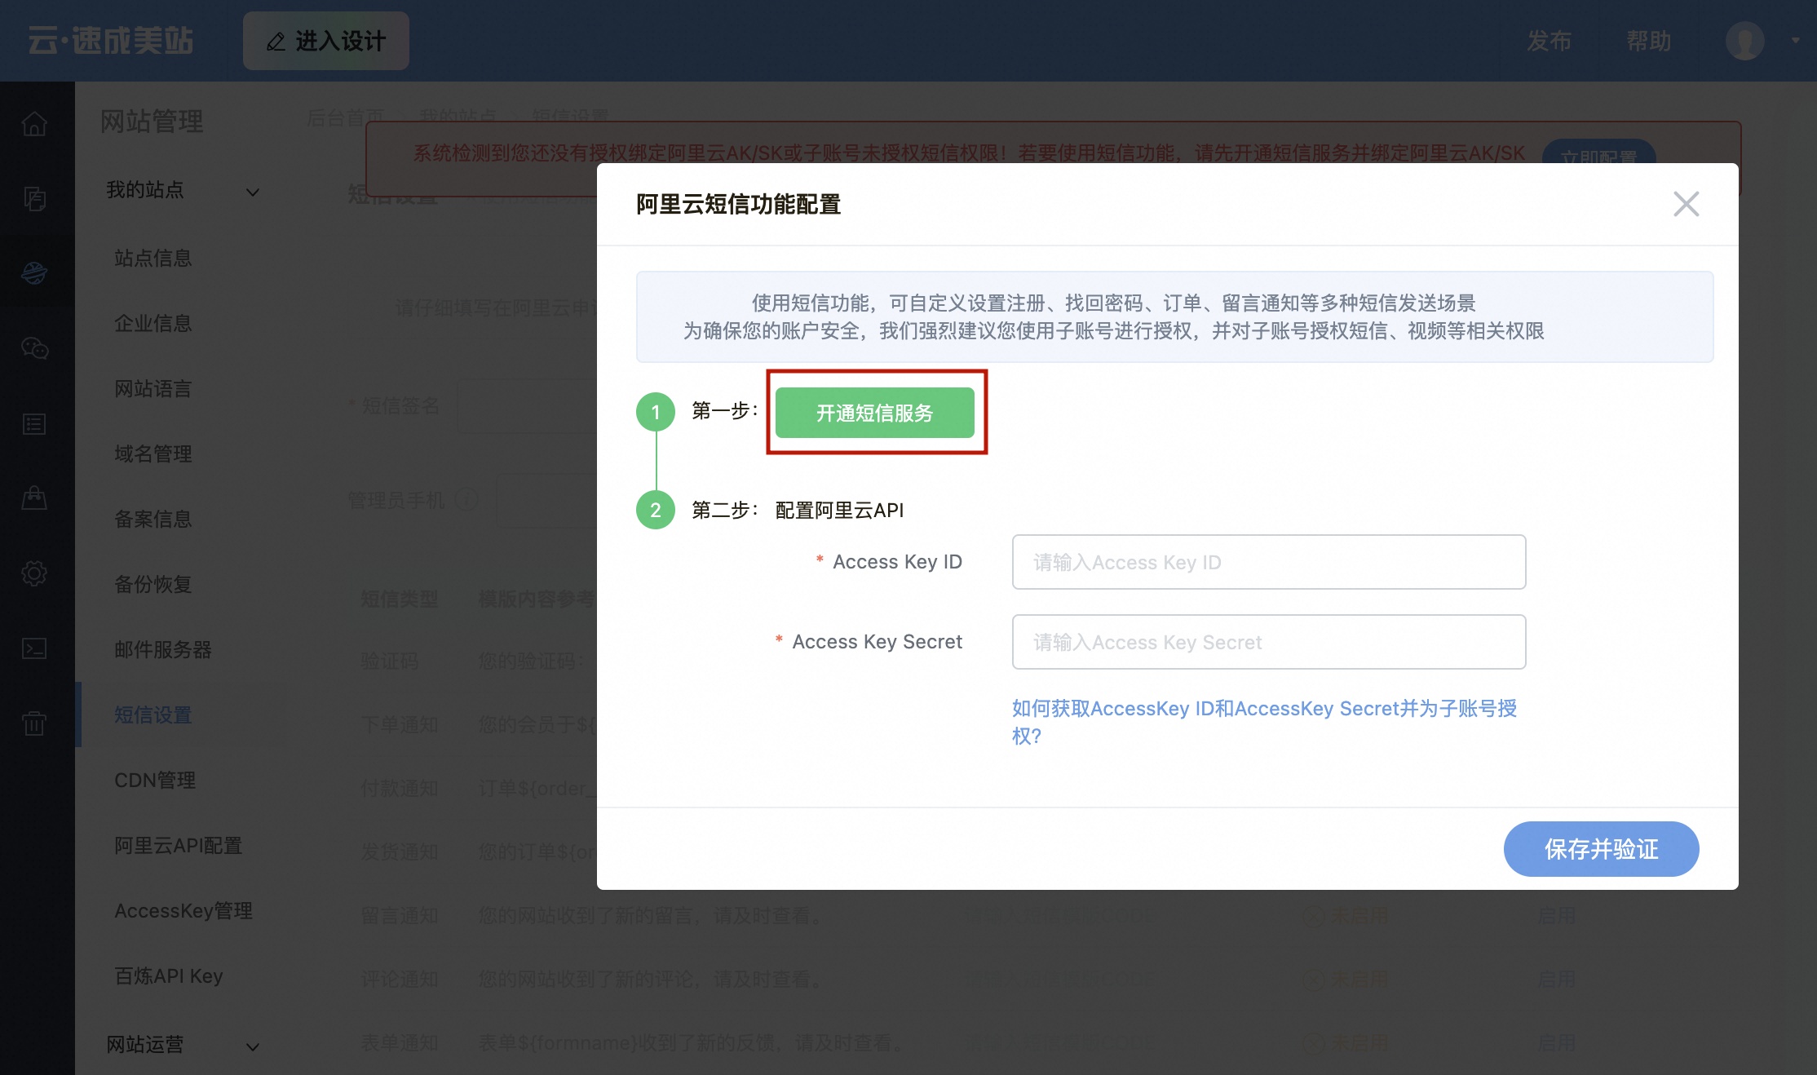Click the 第二步 step label 配置阿里云API
Screen dimensions: 1817x1075
(x=839, y=511)
